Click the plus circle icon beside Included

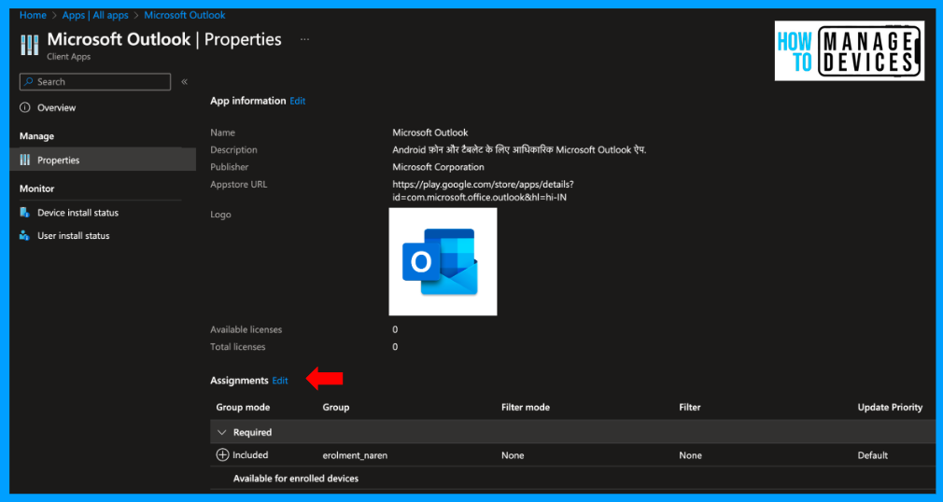click(222, 455)
